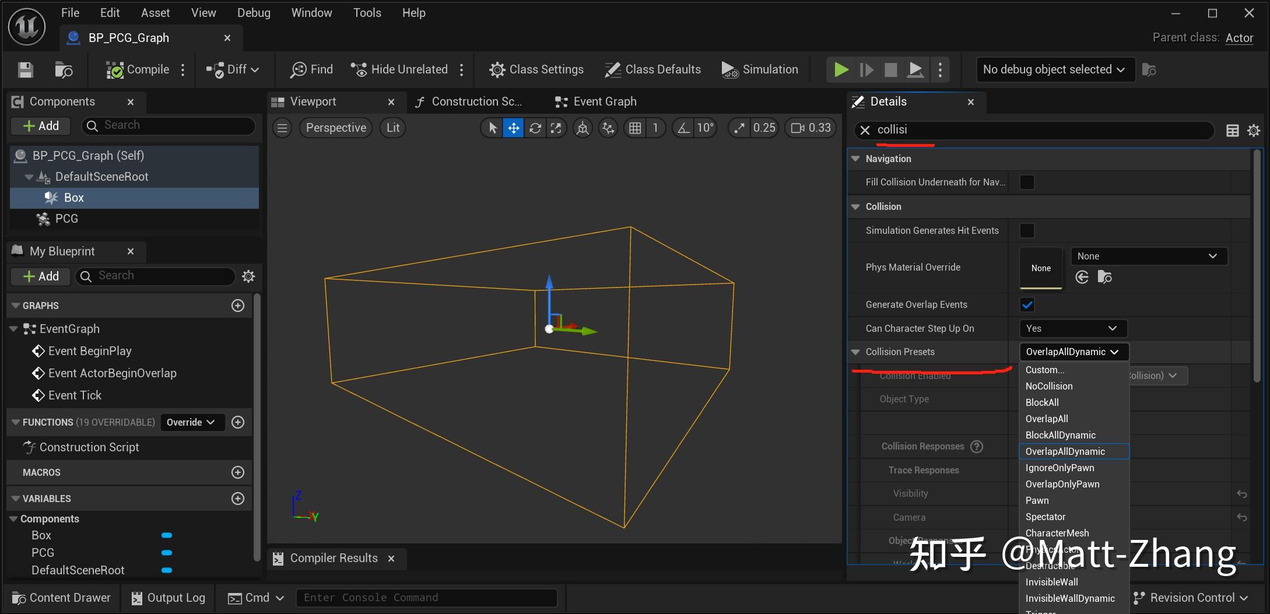Open the debug object selection dropdown

(1054, 70)
